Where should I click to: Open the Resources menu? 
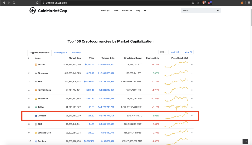tap(127, 10)
